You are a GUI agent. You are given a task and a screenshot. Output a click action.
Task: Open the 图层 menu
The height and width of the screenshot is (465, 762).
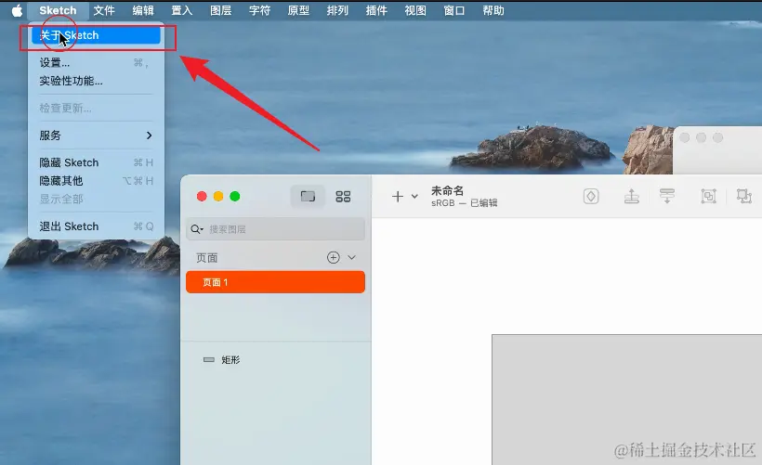(220, 10)
